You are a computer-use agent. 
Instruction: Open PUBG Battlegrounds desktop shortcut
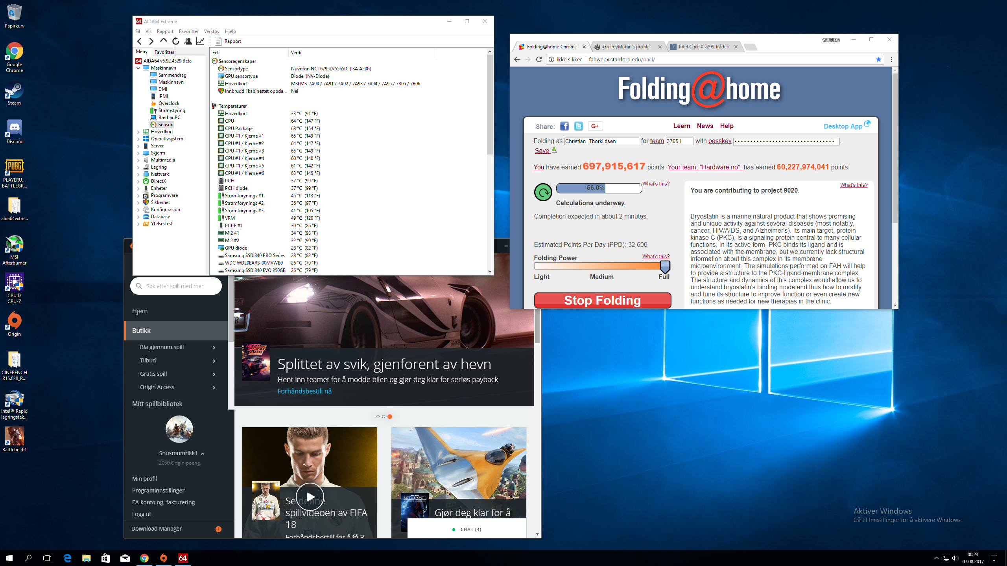point(14,173)
